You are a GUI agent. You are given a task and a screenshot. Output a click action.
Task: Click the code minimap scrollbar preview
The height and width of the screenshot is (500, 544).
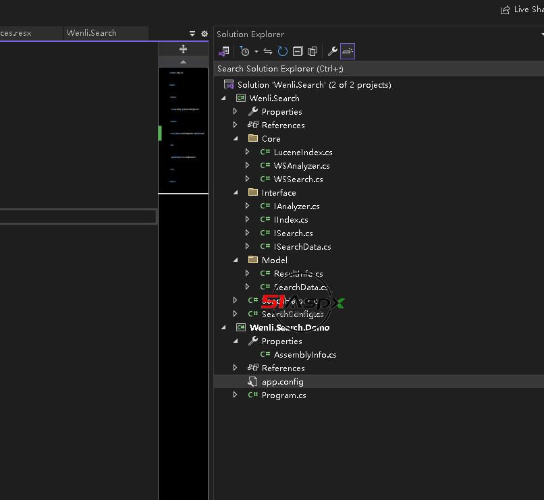pos(183,130)
